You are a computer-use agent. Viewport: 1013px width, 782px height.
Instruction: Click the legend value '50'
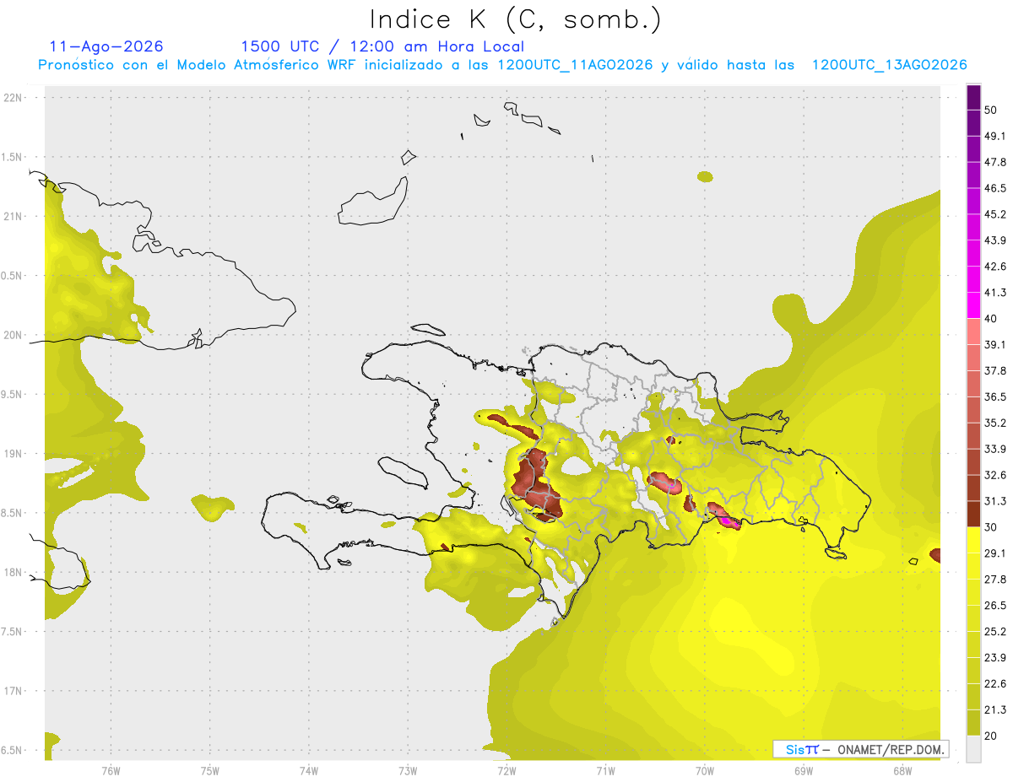tap(991, 110)
